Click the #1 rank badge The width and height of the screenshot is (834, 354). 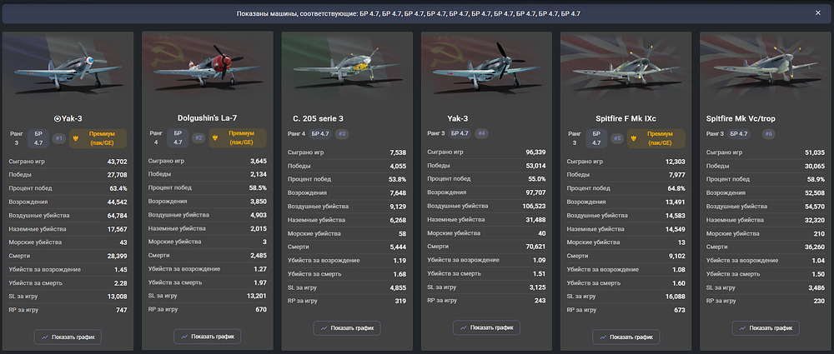coord(58,138)
